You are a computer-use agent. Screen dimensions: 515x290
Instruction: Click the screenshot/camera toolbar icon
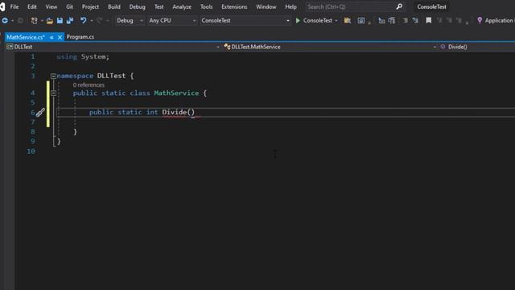click(x=361, y=20)
